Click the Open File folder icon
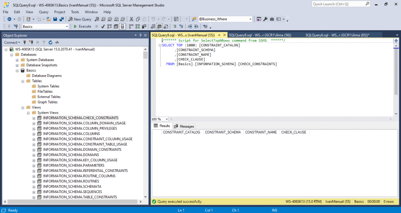 pos(49,19)
